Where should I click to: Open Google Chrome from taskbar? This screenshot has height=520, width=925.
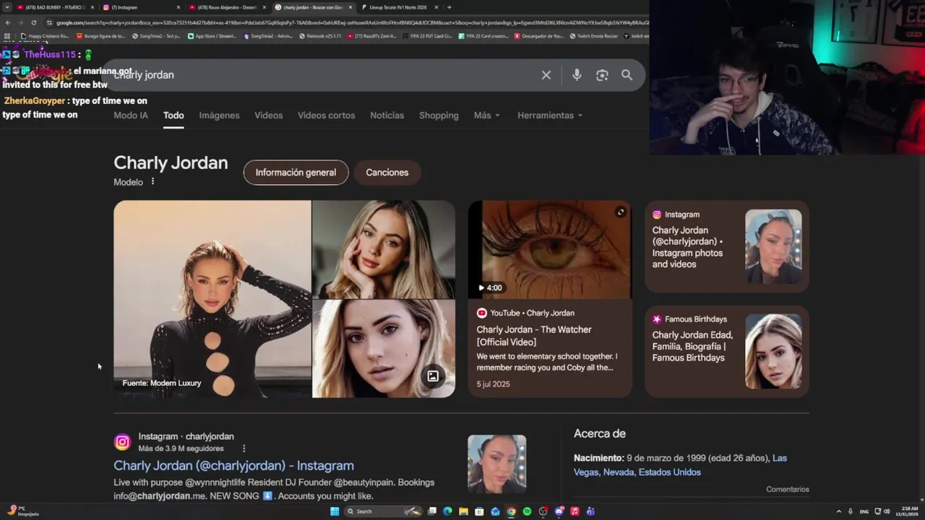pos(511,511)
